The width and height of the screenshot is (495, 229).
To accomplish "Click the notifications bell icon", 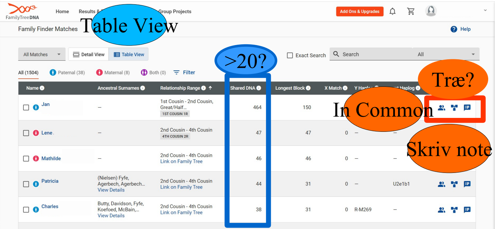I will pos(392,11).
